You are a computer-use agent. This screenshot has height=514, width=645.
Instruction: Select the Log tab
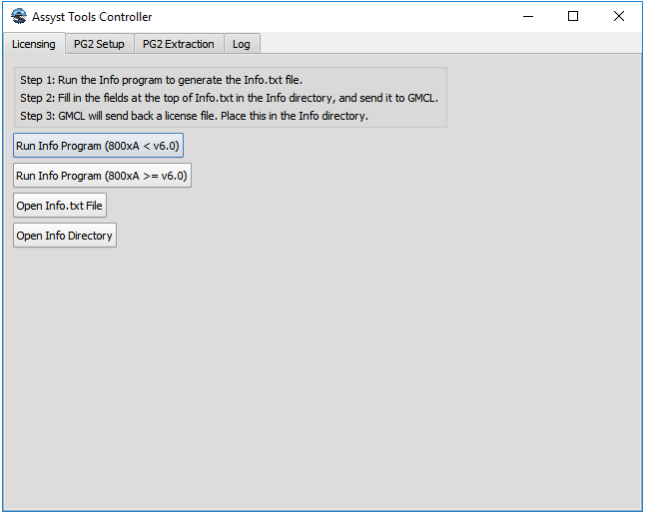coord(241,44)
